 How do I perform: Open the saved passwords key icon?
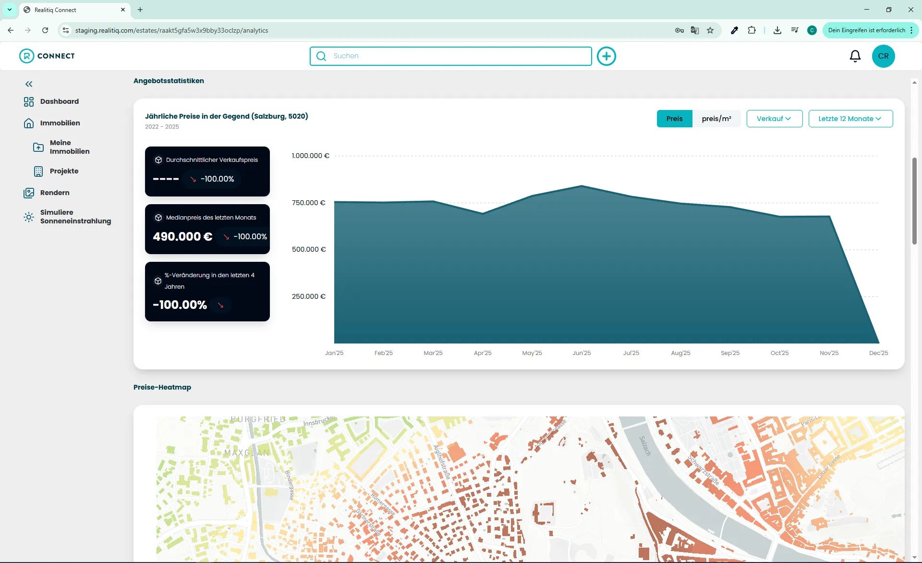pos(679,30)
